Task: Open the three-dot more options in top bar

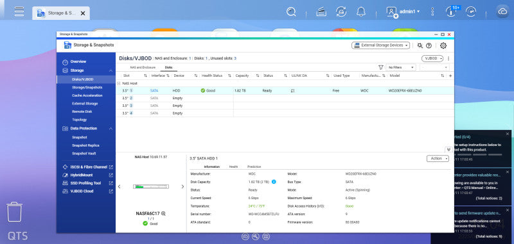Action: click(432, 12)
